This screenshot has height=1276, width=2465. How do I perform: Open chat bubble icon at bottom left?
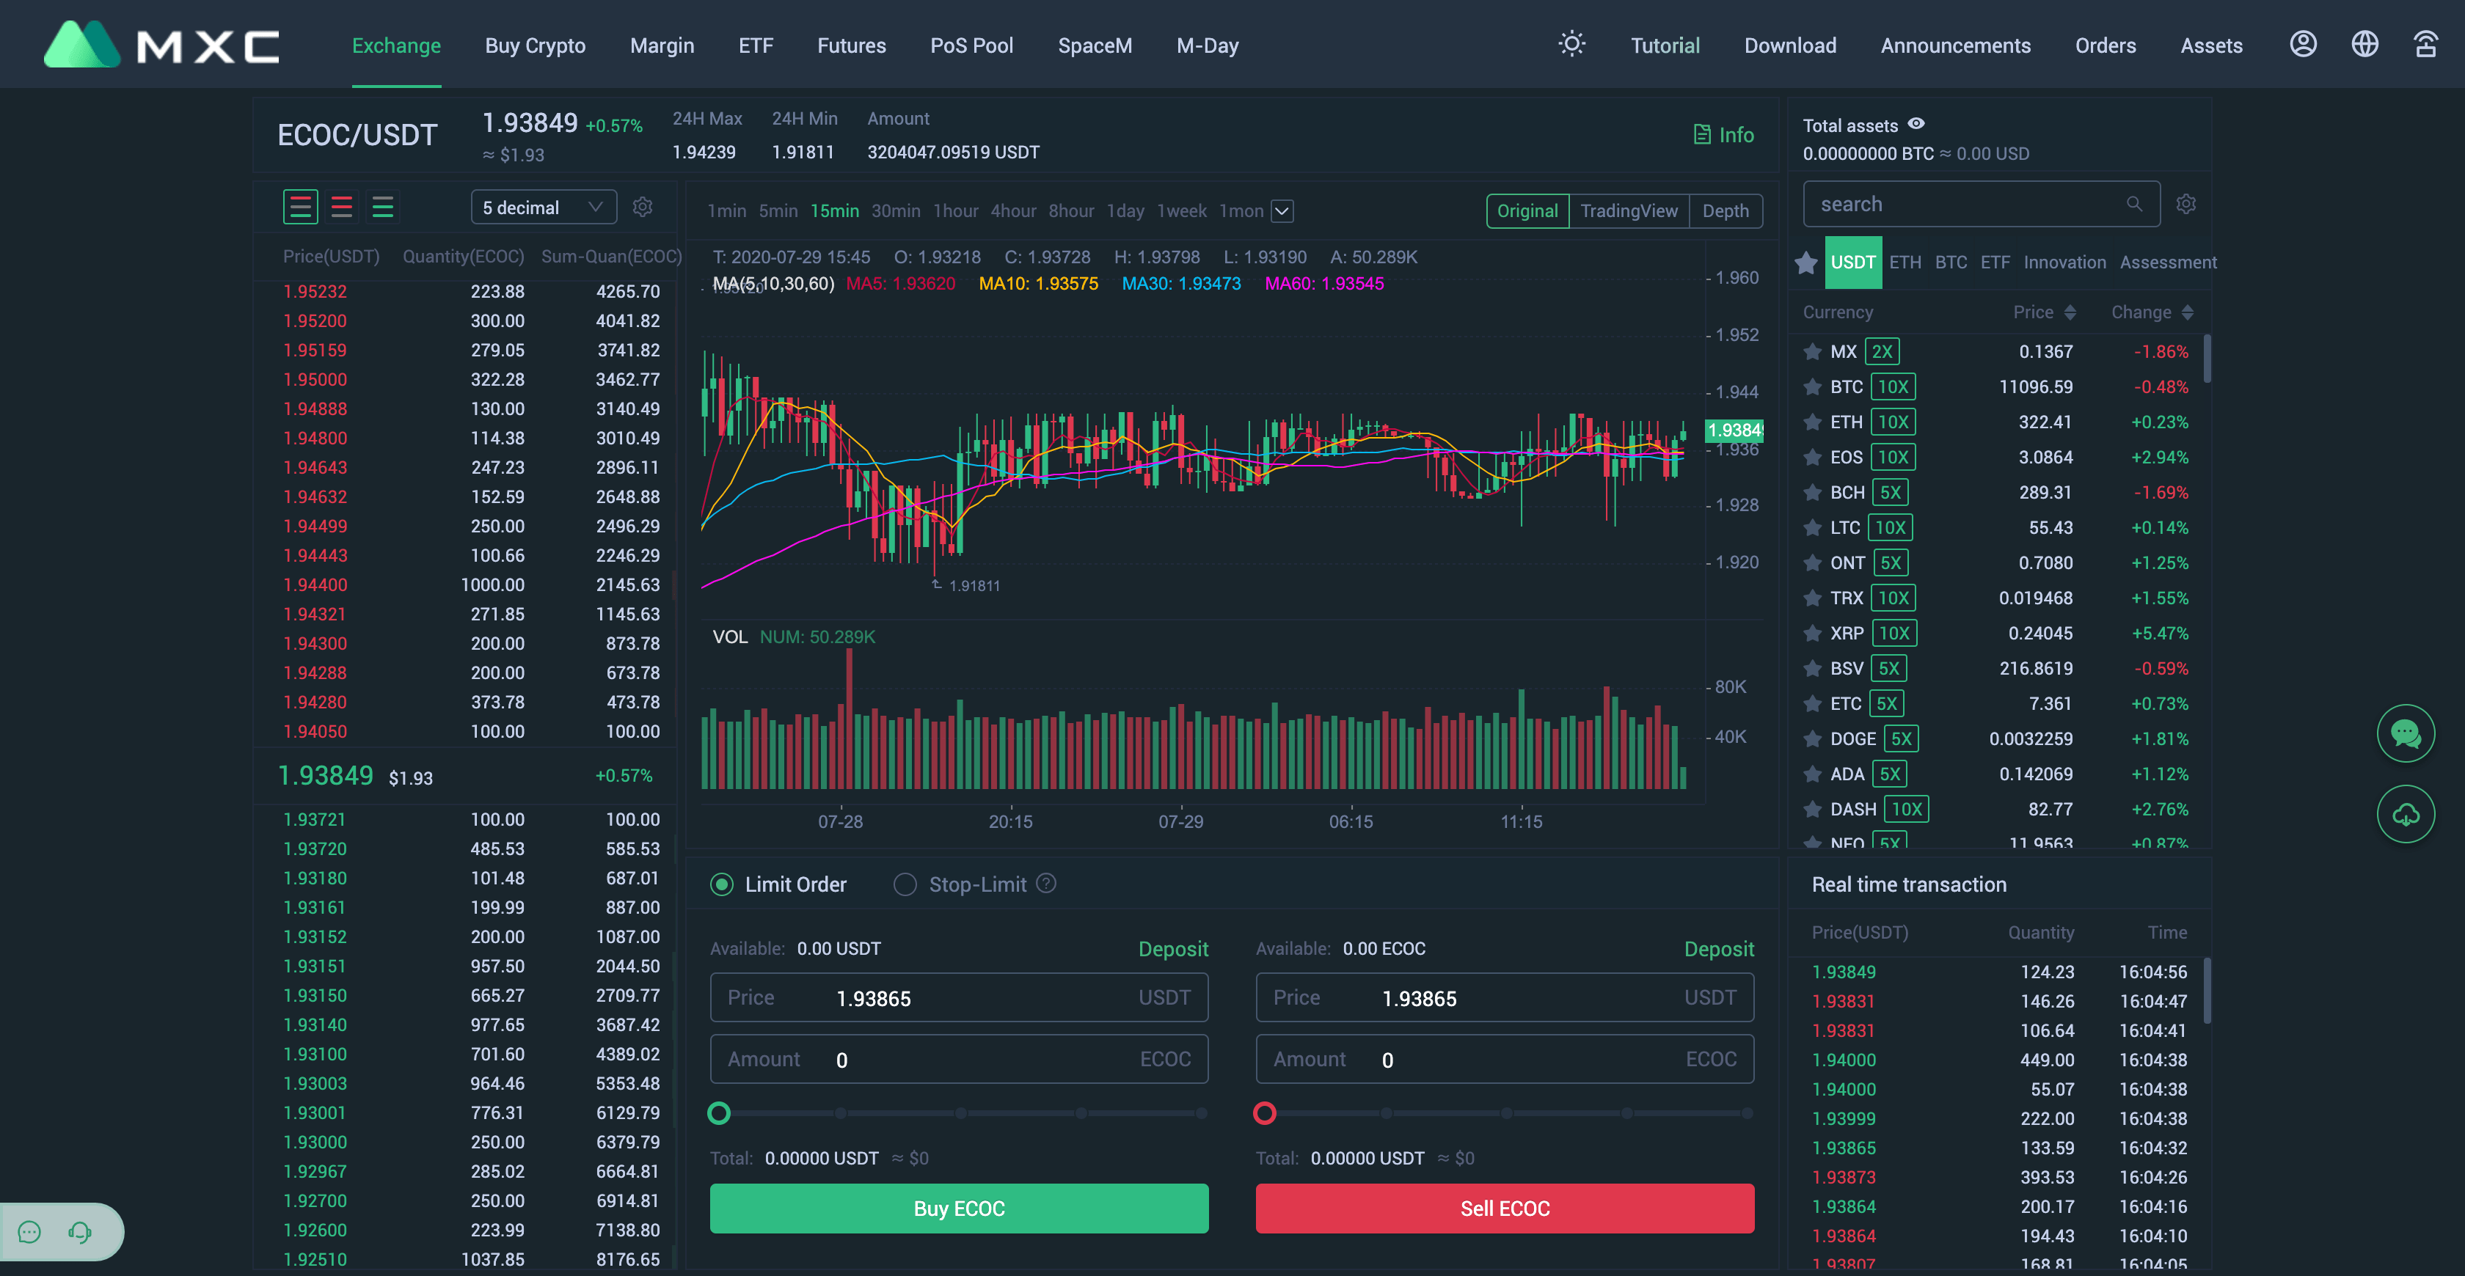[29, 1231]
